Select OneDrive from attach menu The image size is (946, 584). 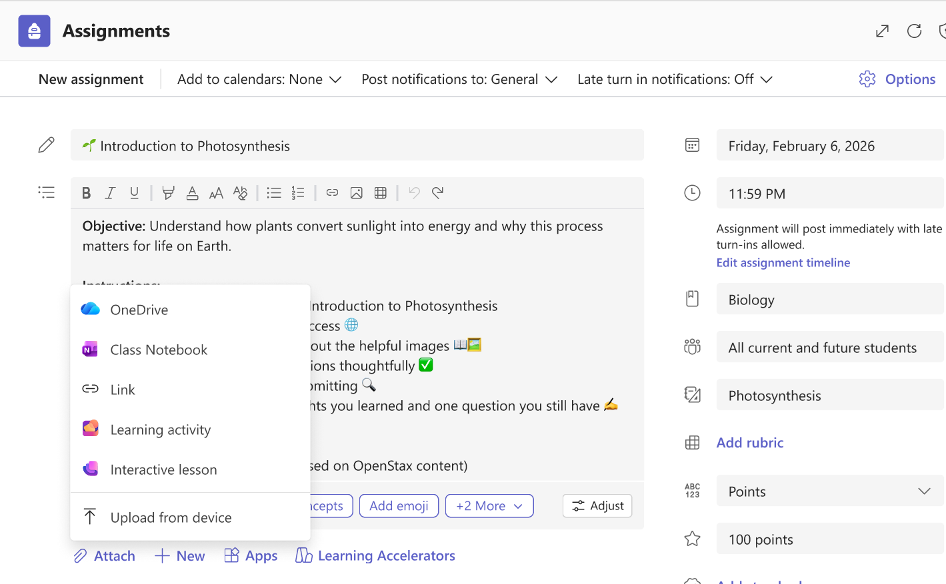pyautogui.click(x=190, y=310)
